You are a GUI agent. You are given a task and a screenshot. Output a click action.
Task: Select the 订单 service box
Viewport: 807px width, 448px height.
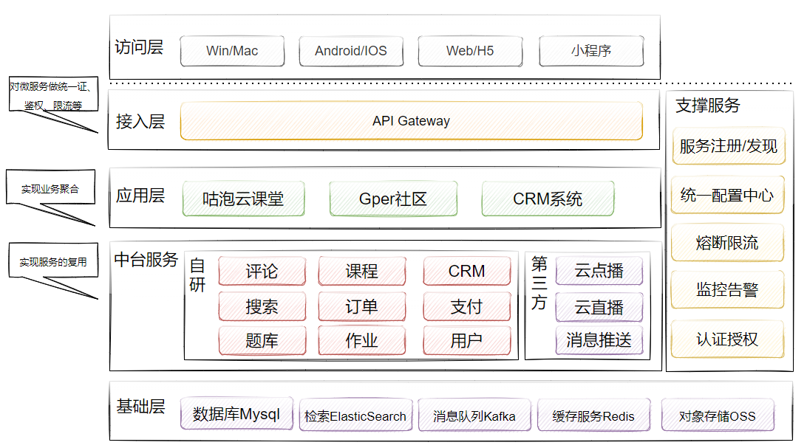[361, 306]
